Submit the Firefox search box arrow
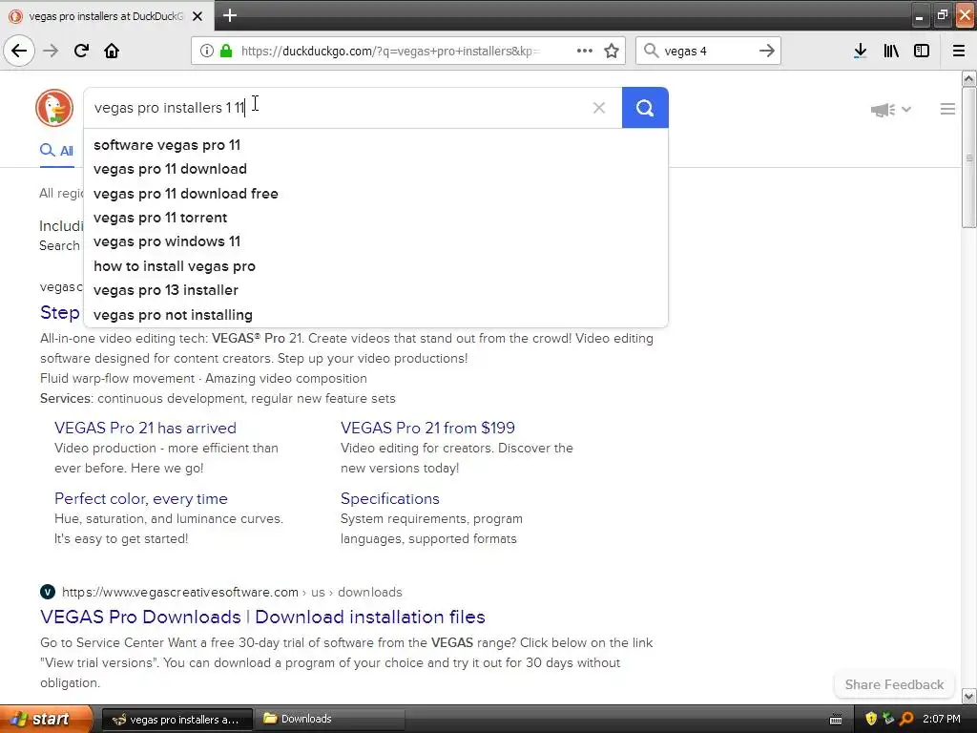 click(x=767, y=51)
